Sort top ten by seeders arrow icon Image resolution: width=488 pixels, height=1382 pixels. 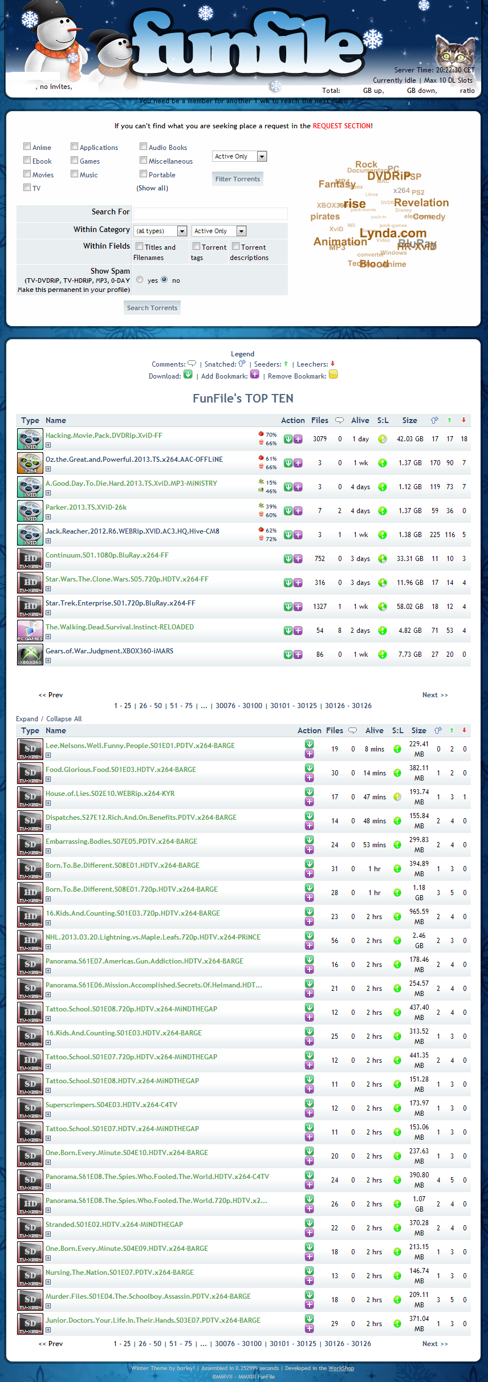tap(449, 420)
